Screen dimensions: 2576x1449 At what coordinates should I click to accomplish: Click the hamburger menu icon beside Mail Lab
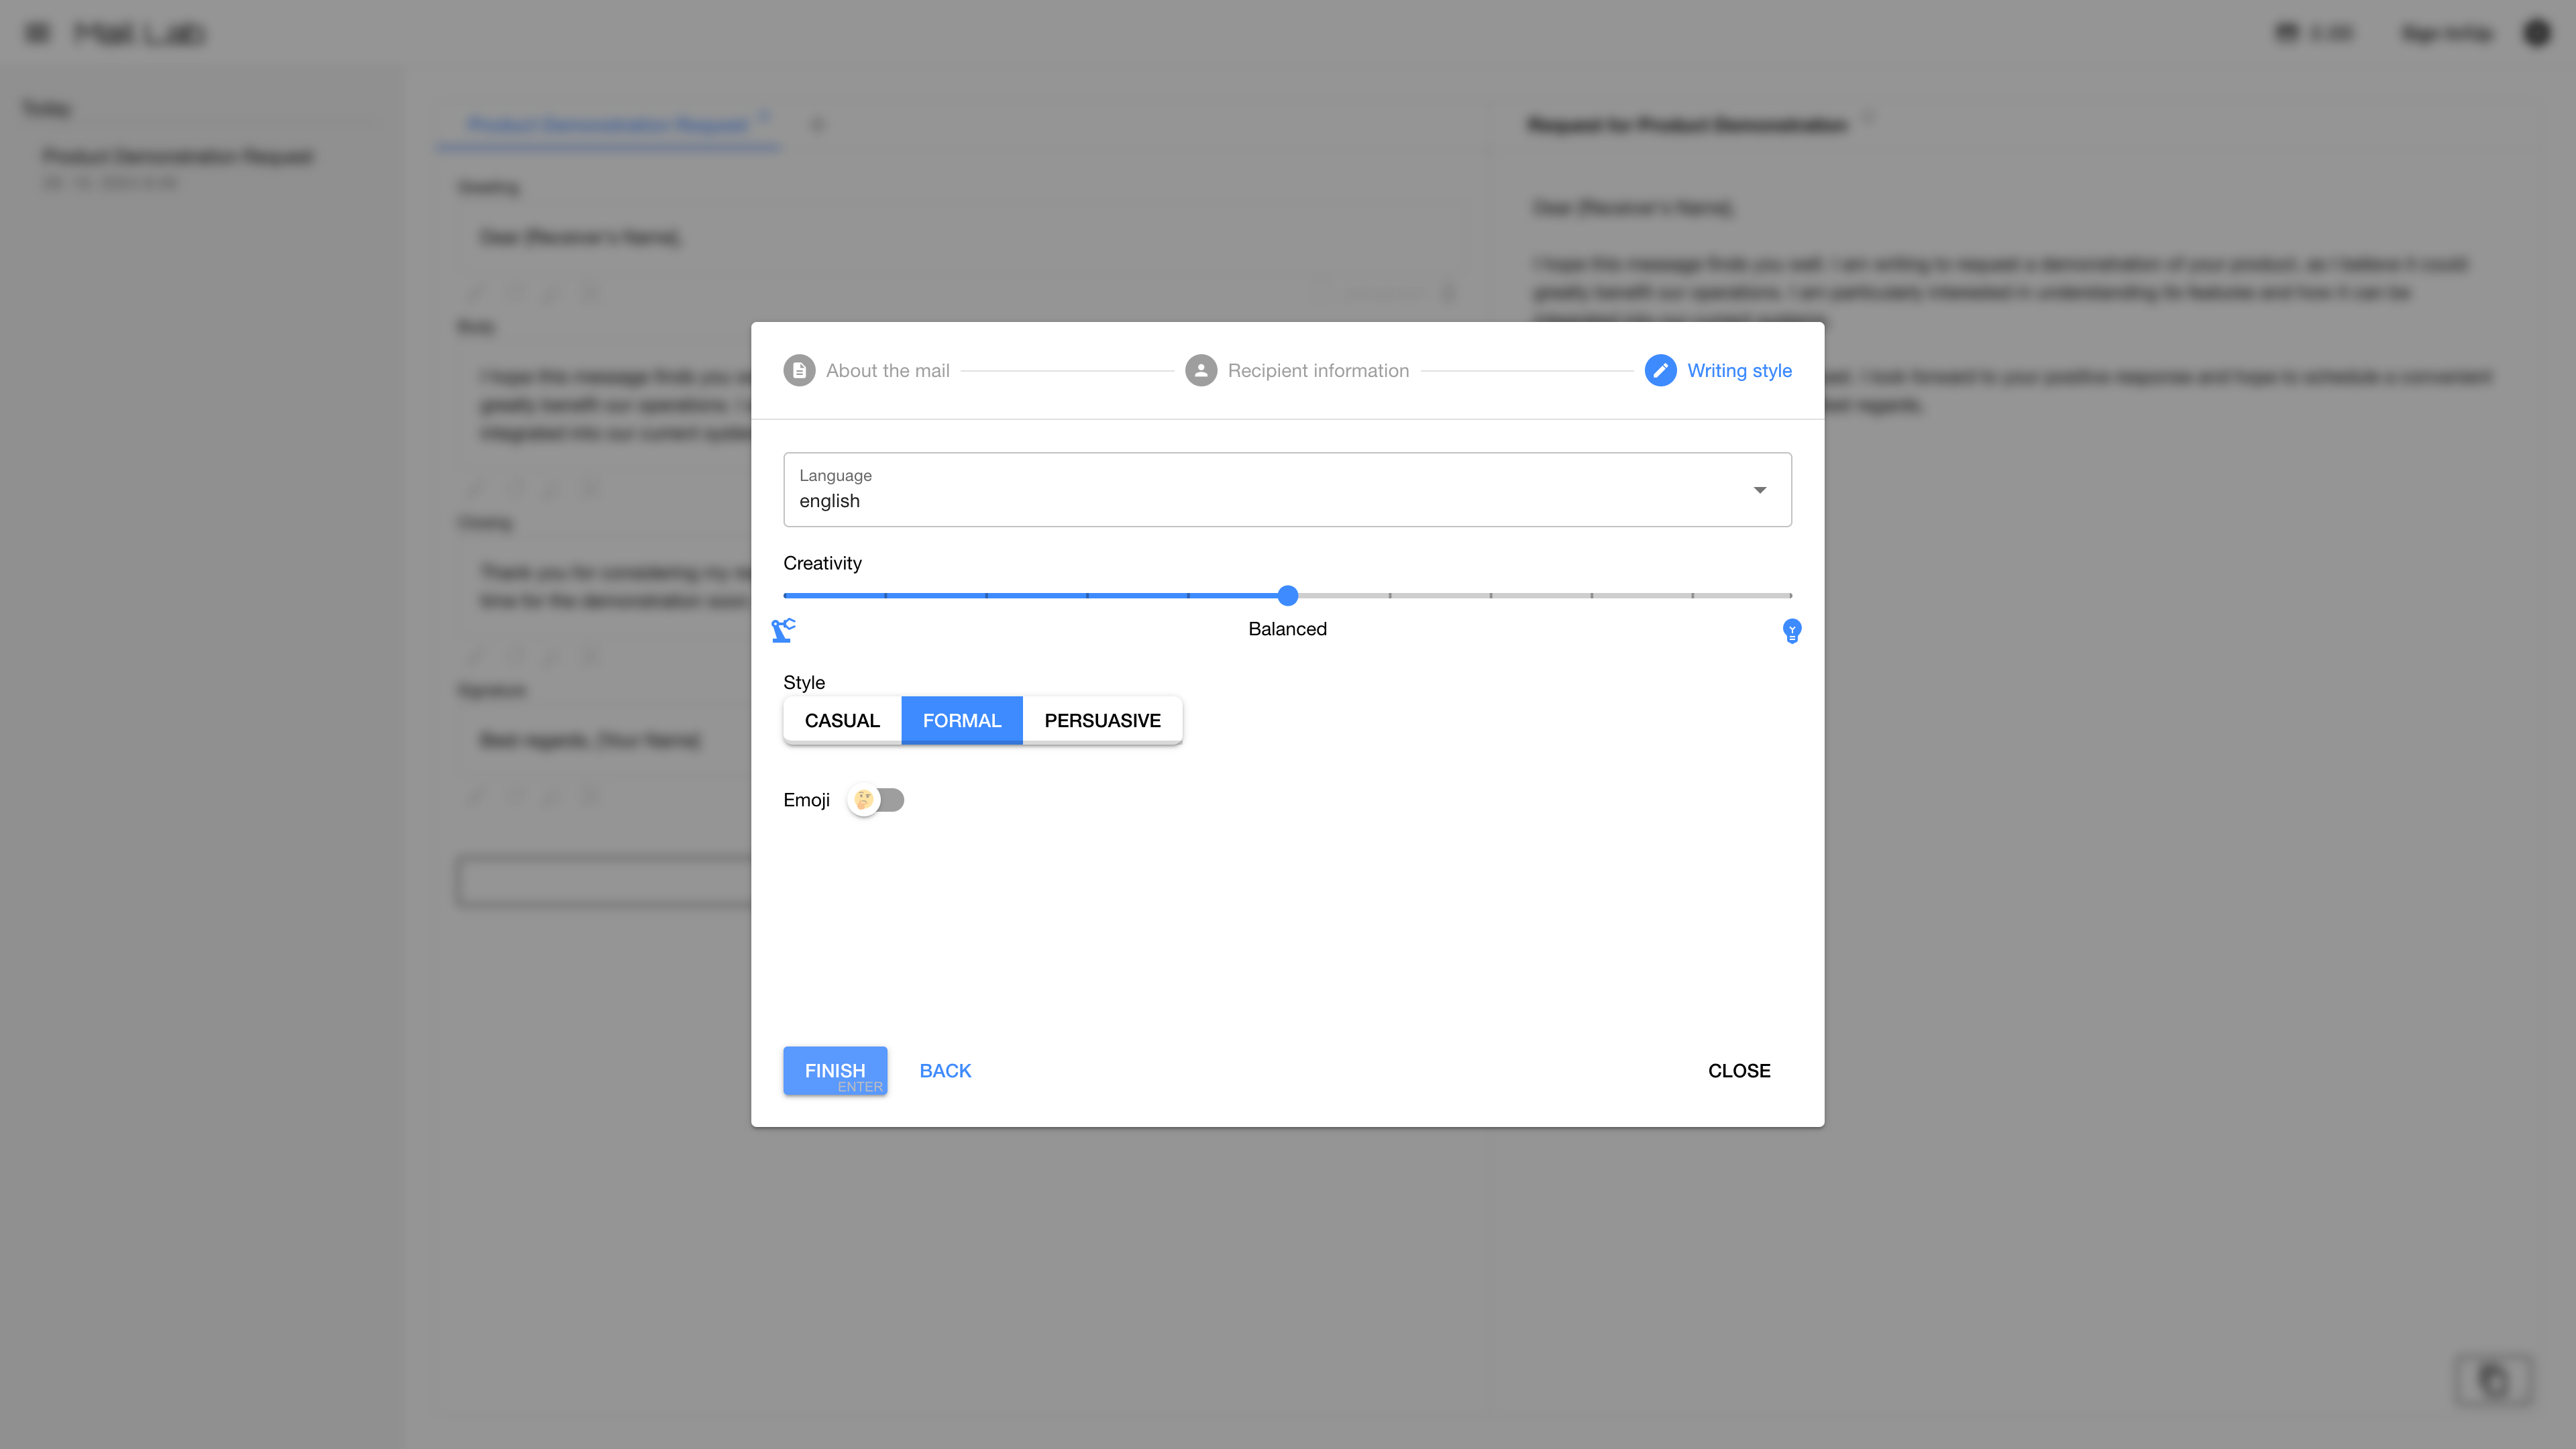click(x=37, y=33)
